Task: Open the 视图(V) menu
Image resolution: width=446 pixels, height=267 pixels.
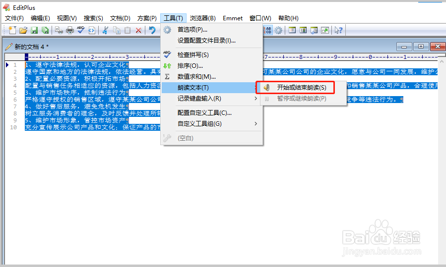Action: point(67,18)
